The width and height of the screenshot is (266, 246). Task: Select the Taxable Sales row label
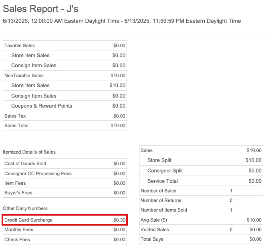pyautogui.click(x=20, y=46)
